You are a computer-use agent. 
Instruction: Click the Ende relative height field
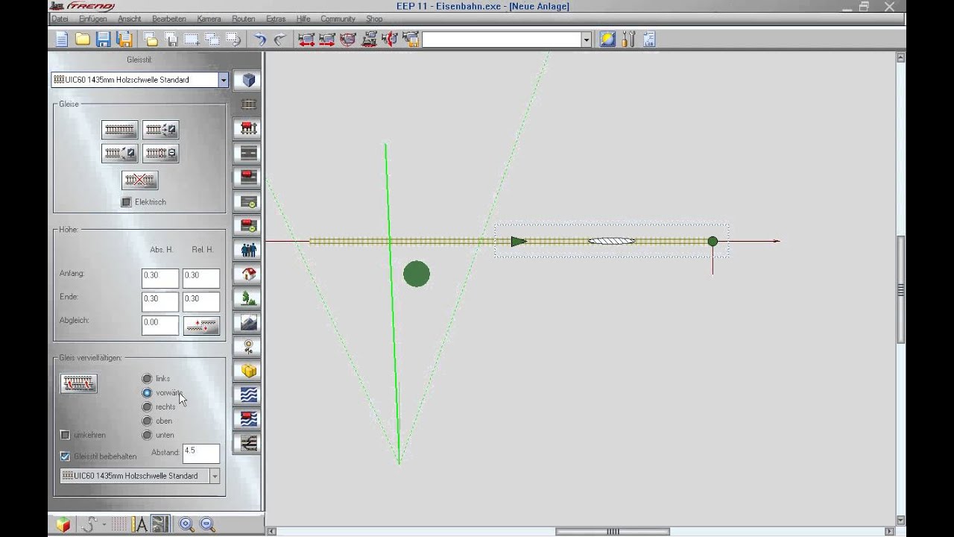click(201, 302)
